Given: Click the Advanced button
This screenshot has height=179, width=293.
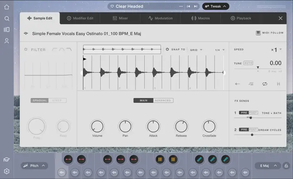Looking at the screenshot, I should [163, 101].
